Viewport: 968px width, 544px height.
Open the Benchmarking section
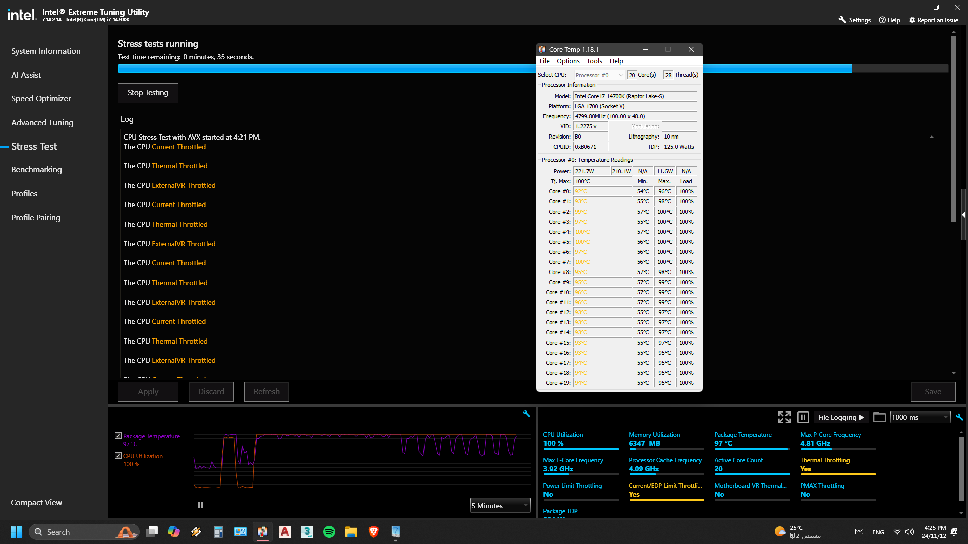(36, 169)
